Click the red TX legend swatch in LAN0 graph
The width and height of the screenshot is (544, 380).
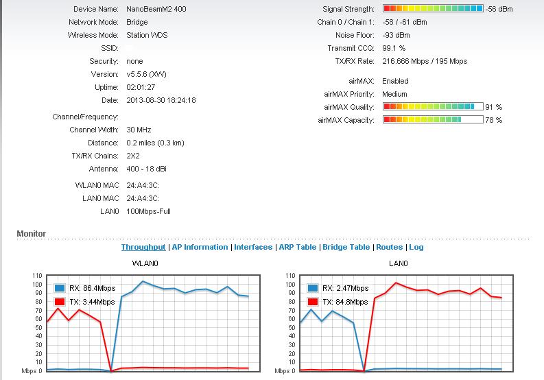click(314, 302)
